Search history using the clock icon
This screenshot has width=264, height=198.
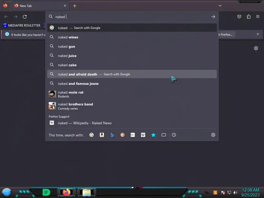(174, 135)
